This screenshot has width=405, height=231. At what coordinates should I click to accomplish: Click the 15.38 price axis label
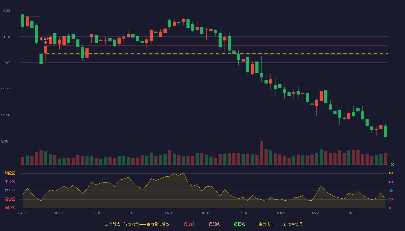[5, 11]
